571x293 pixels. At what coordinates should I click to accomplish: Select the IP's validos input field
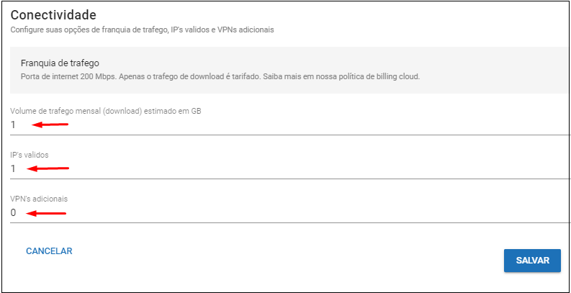(x=288, y=168)
